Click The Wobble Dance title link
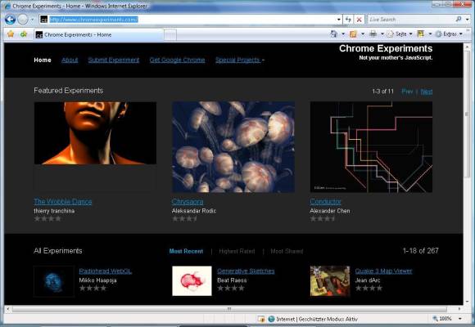This screenshot has width=475, height=327. (63, 201)
